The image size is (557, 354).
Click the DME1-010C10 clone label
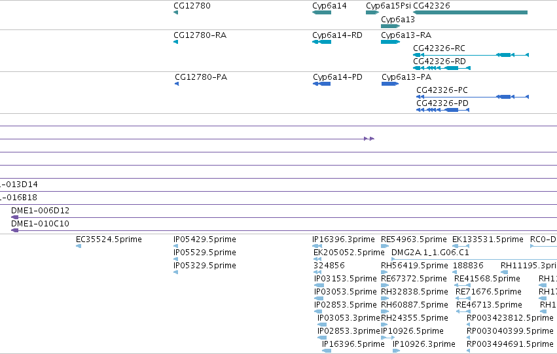click(40, 224)
